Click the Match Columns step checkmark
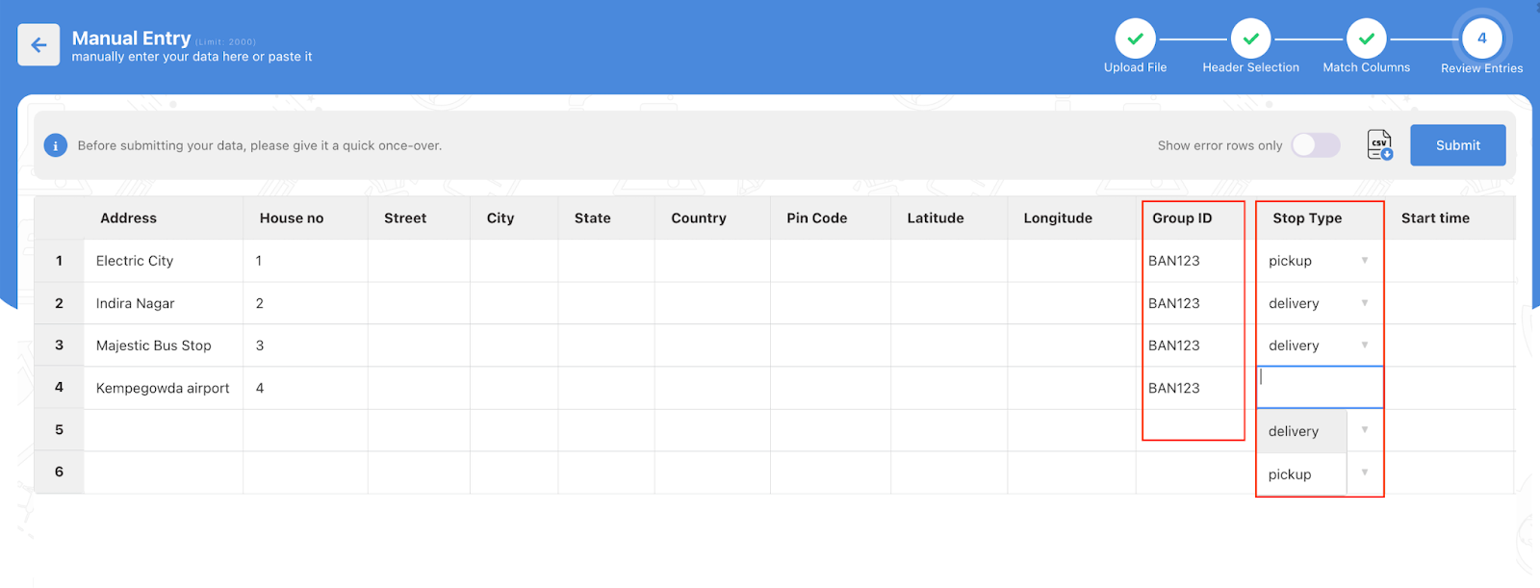The image size is (1540, 588). [x=1366, y=39]
